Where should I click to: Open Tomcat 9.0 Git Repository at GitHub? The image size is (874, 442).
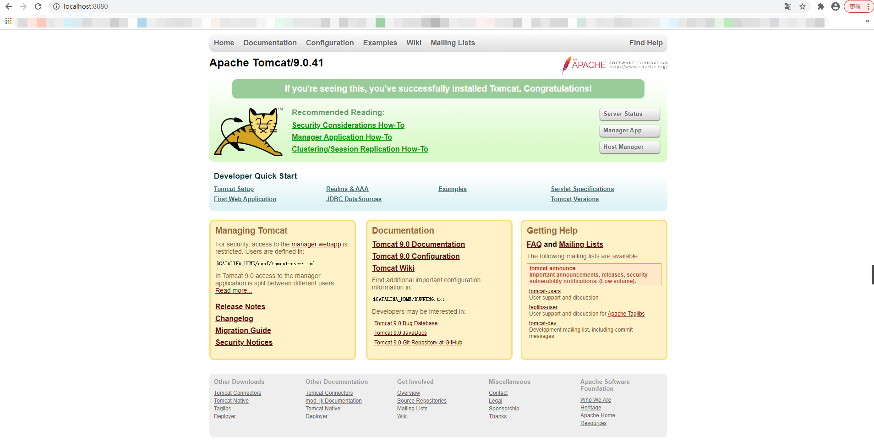[418, 343]
